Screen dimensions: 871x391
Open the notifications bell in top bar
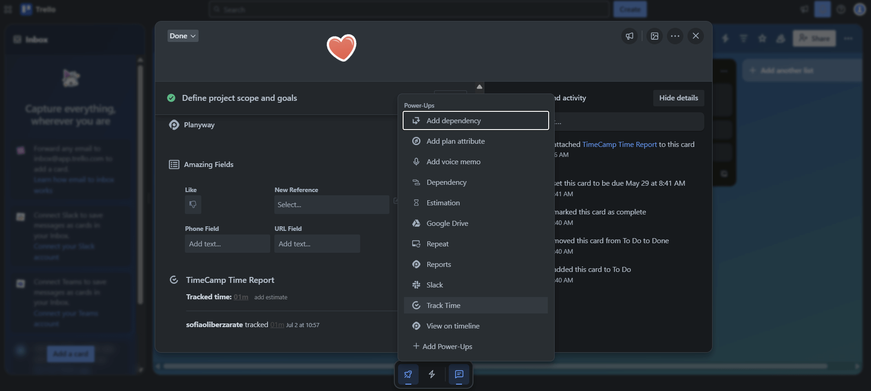pos(823,9)
